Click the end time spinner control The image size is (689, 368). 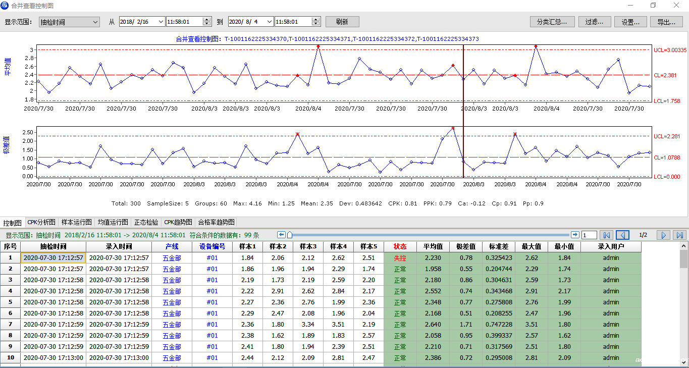315,22
